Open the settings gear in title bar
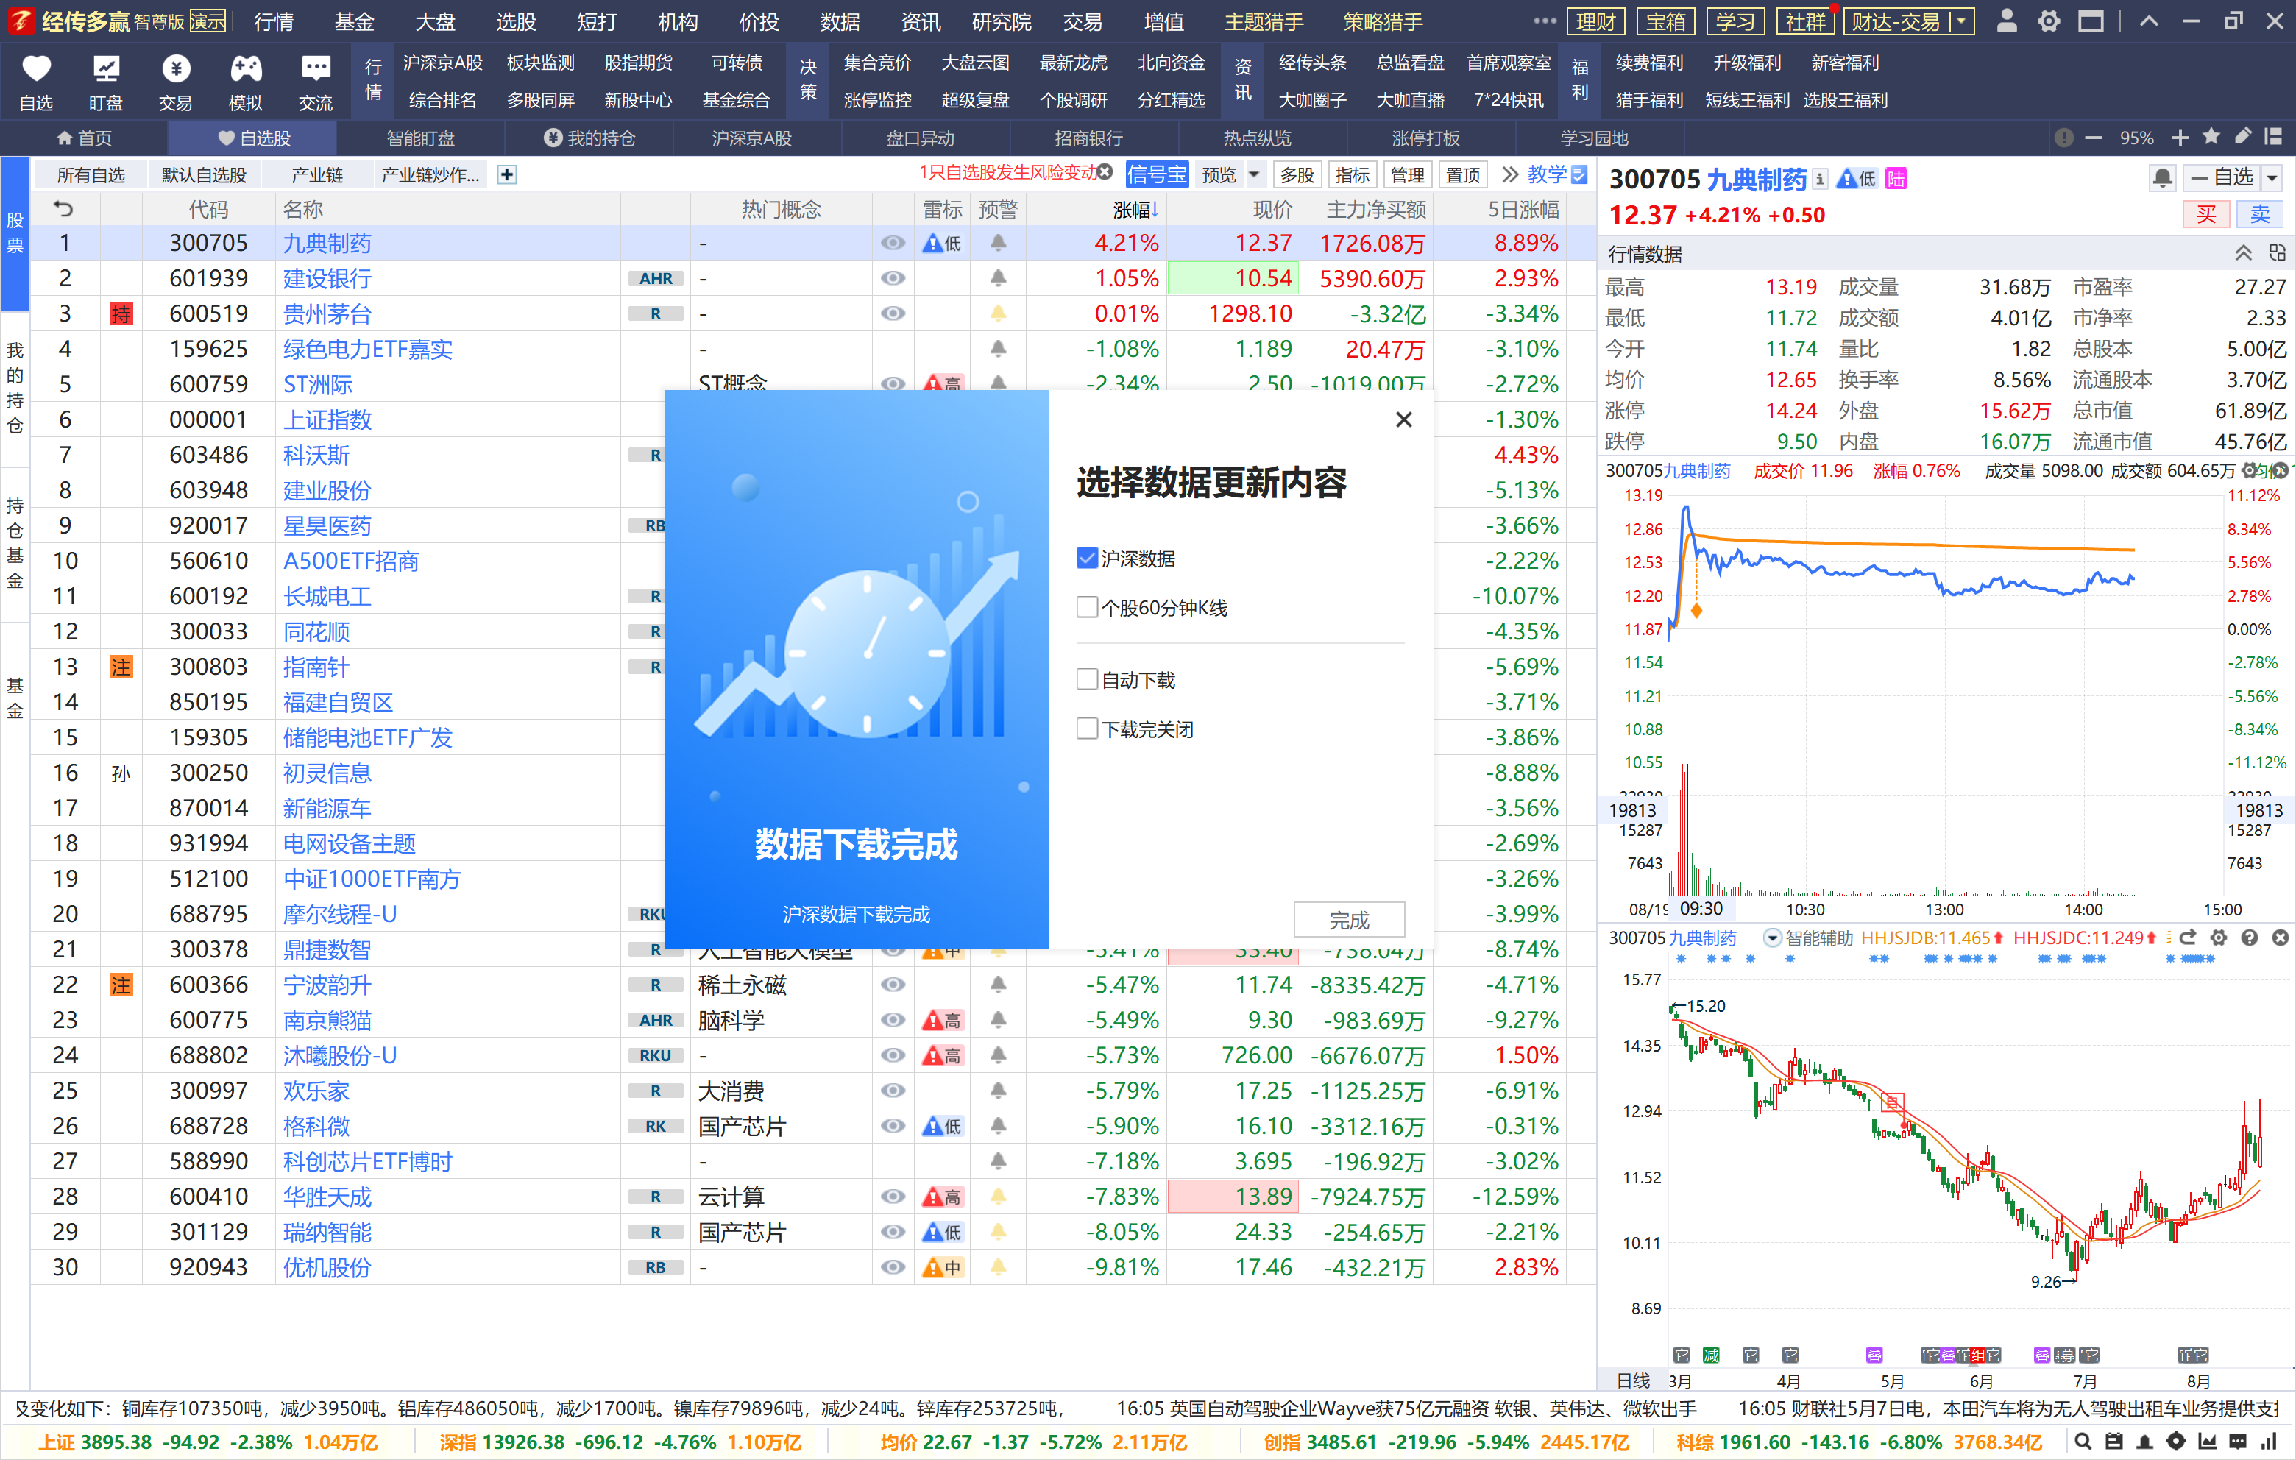This screenshot has height=1460, width=2296. click(x=2048, y=21)
